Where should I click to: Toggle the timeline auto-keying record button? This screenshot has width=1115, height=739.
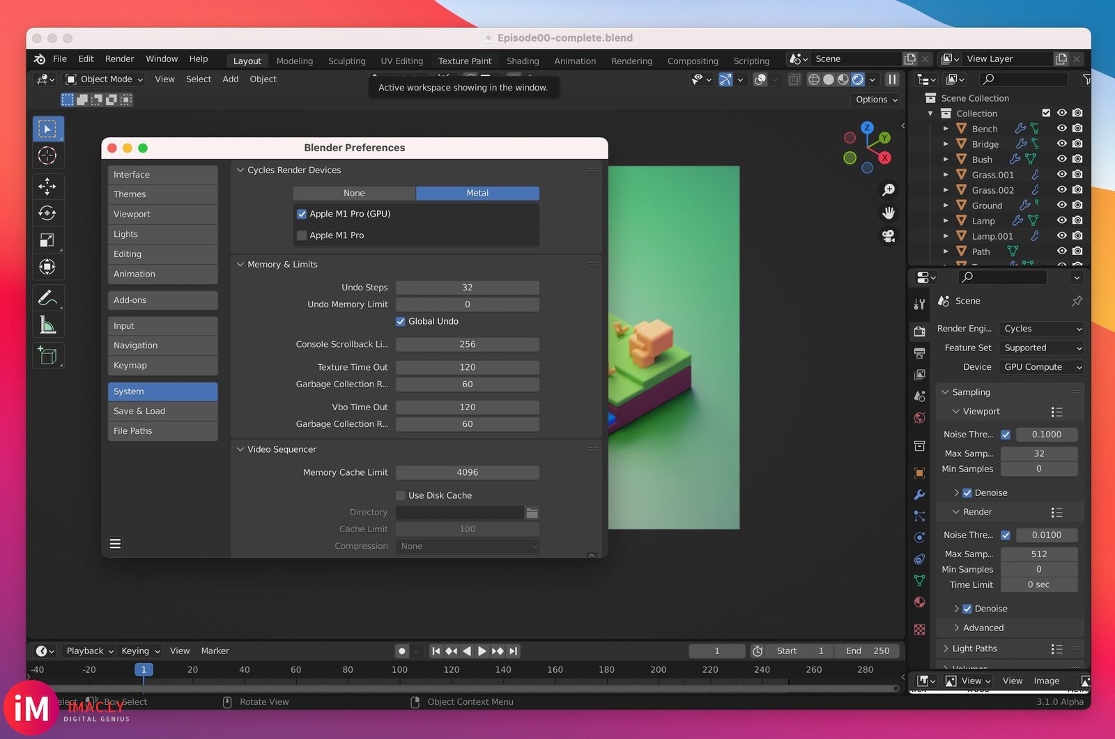[x=402, y=651]
